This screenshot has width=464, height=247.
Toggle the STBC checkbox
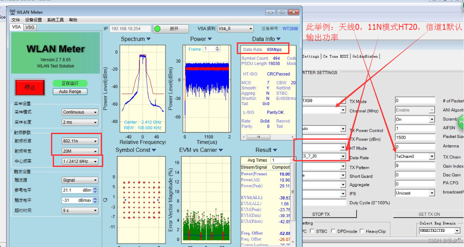pos(312,231)
